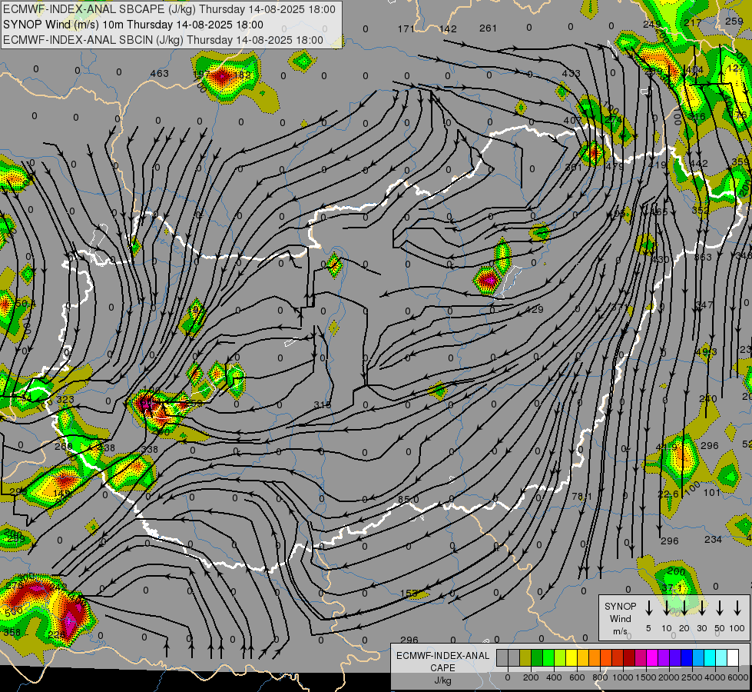Select the dark green swatch right of 200 tick
Viewport: 752px width, 692px height.
point(537,657)
